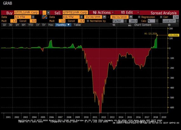Edit the Buy side Mult 1.0 field

click(14, 21)
